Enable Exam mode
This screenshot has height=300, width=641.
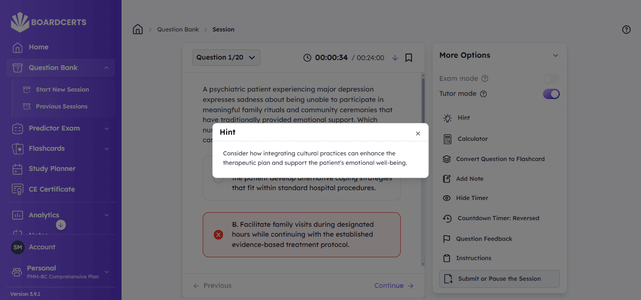click(x=550, y=78)
